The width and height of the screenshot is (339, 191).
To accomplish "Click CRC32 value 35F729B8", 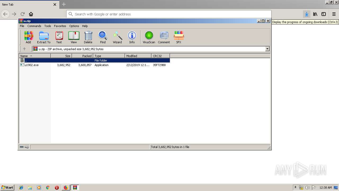I will coord(159,65).
